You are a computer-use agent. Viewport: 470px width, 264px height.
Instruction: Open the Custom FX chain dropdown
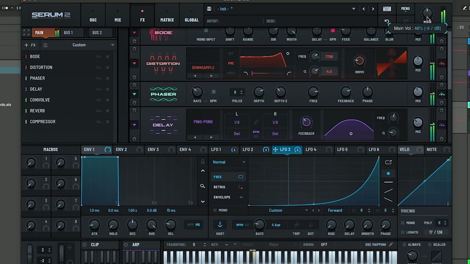(112, 45)
